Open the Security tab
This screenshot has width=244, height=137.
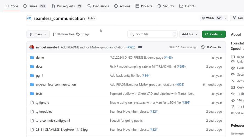[166, 6]
